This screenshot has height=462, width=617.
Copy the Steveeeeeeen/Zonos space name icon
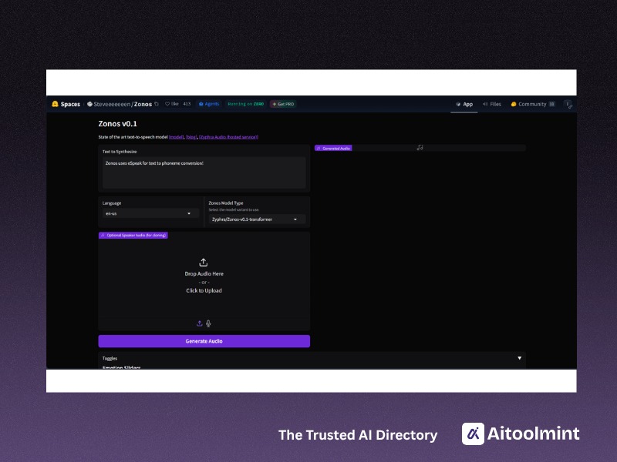pyautogui.click(x=157, y=104)
